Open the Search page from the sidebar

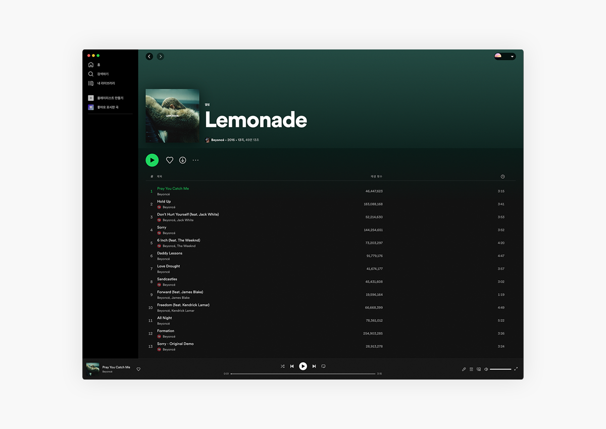coord(98,74)
